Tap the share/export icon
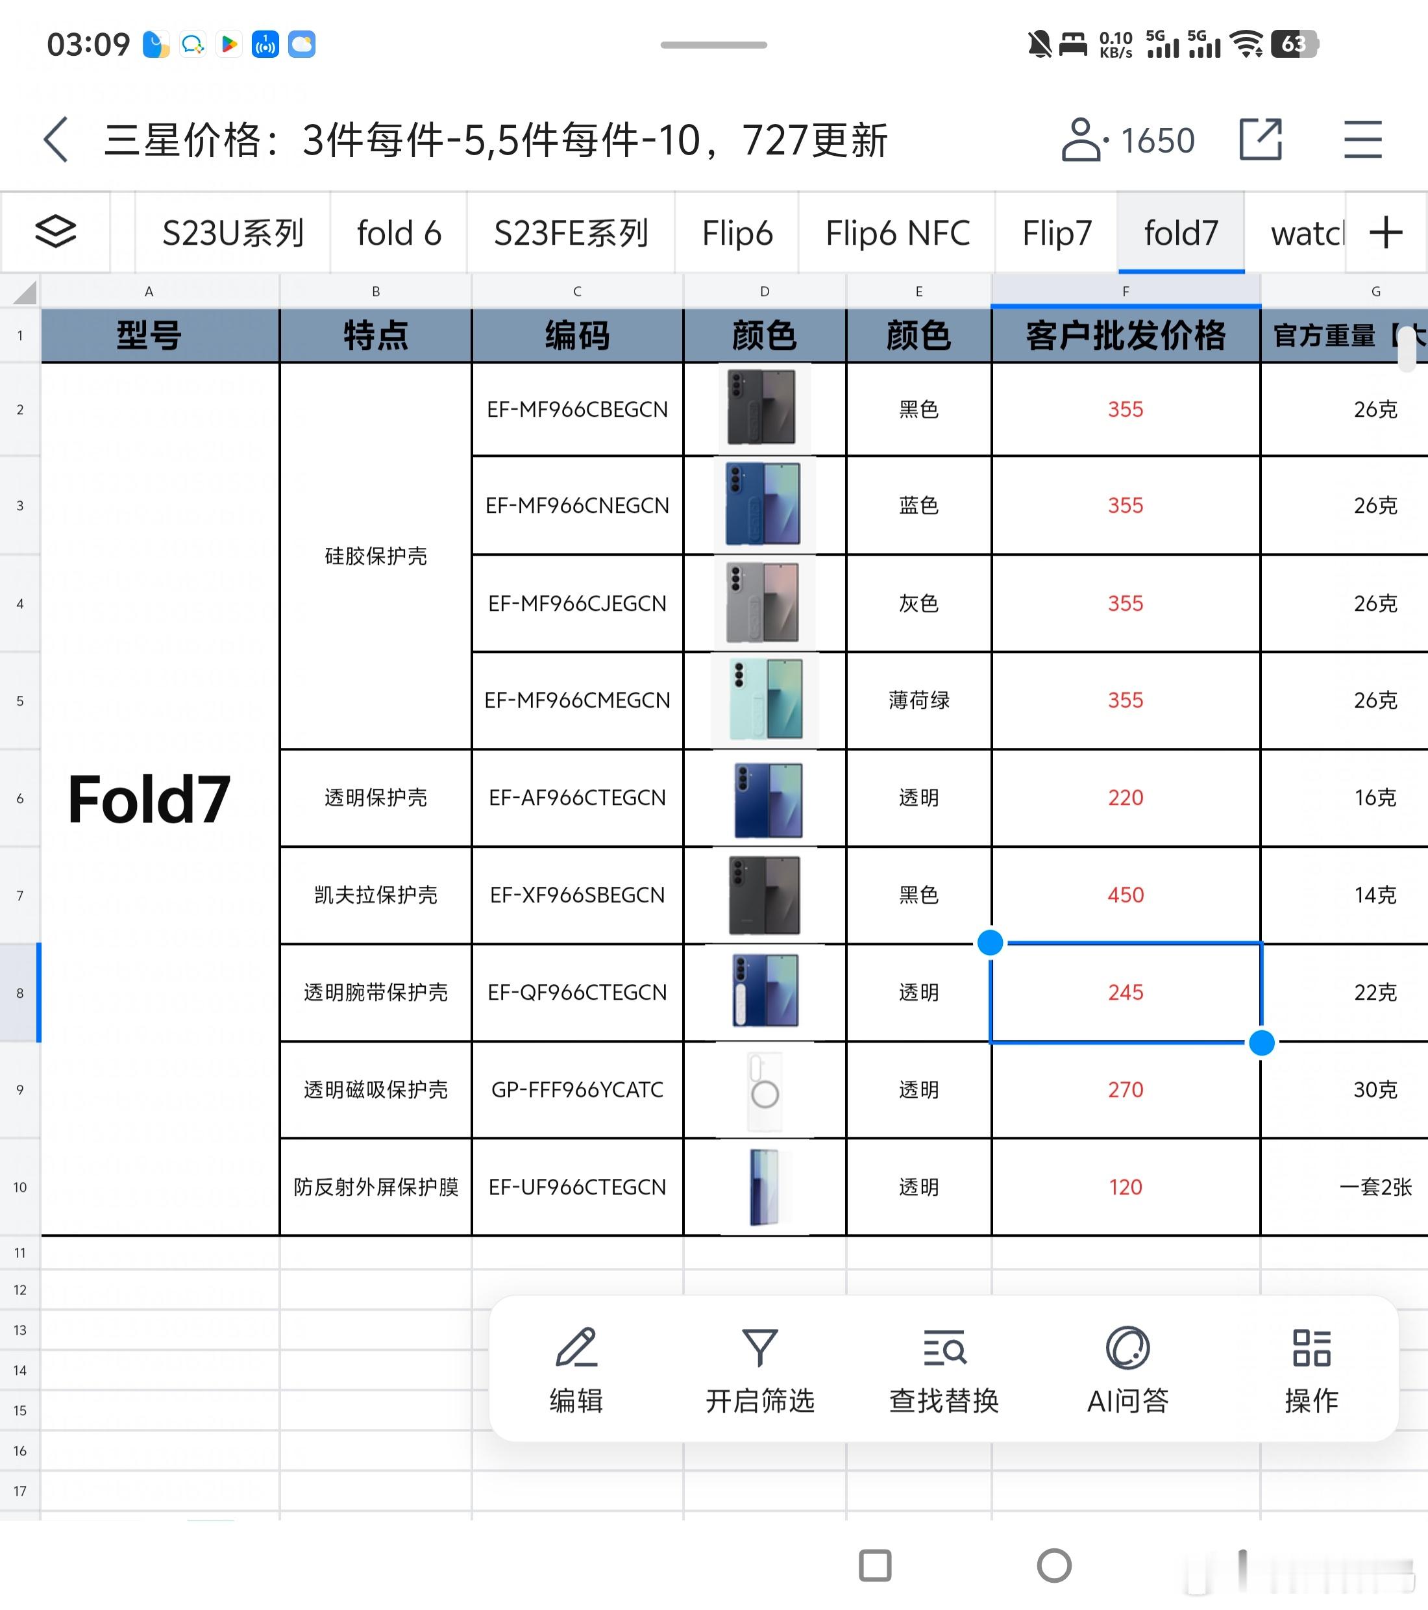 point(1261,140)
